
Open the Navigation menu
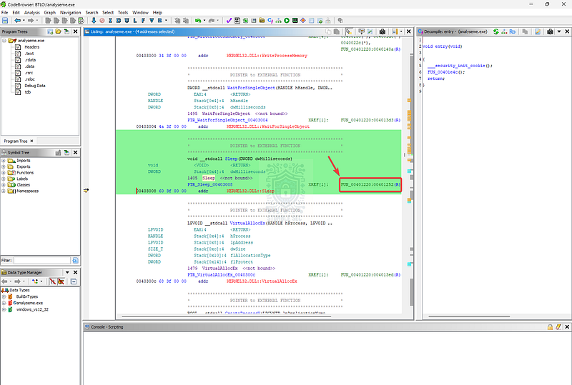point(70,12)
